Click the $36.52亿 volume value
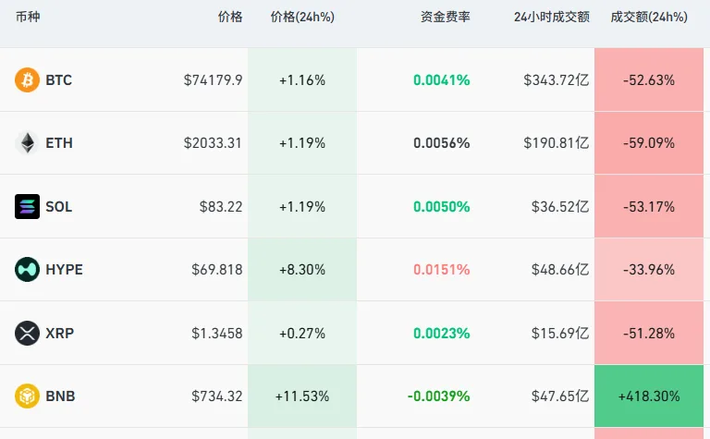710x439 pixels. (560, 207)
